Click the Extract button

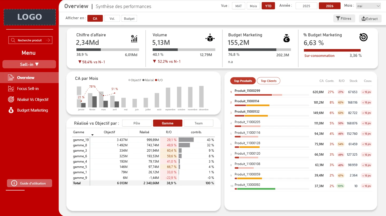pos(370,19)
